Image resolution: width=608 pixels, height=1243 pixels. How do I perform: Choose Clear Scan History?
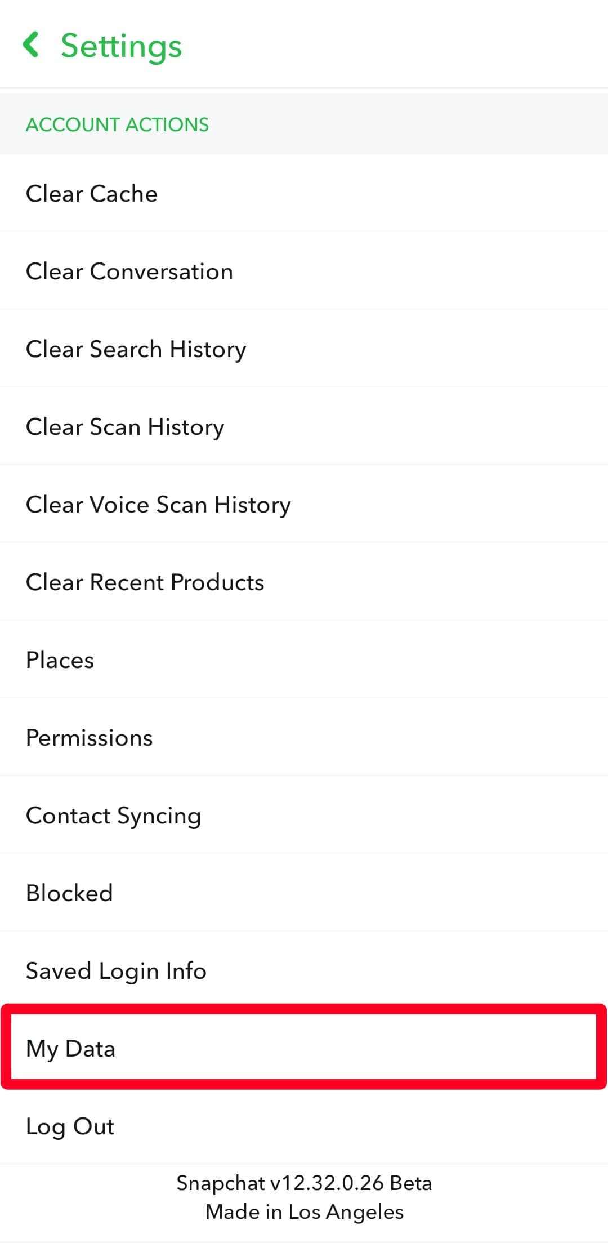[125, 427]
